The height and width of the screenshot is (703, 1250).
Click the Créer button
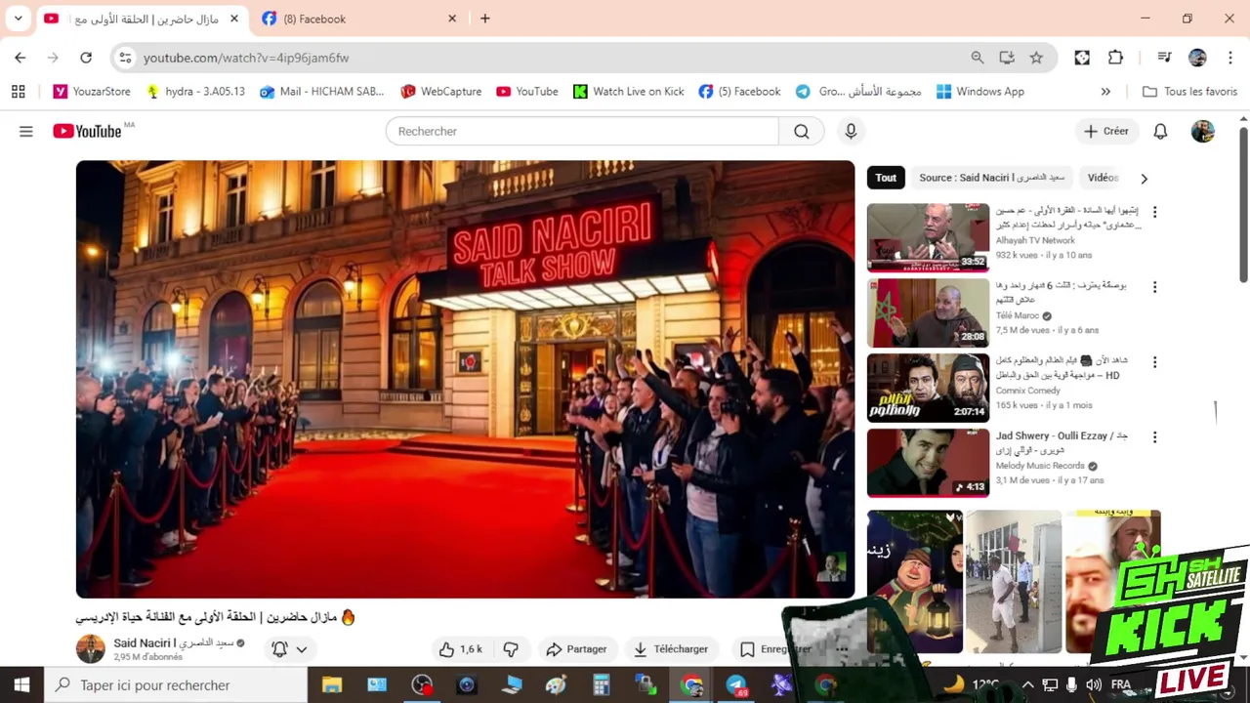[x=1106, y=131]
